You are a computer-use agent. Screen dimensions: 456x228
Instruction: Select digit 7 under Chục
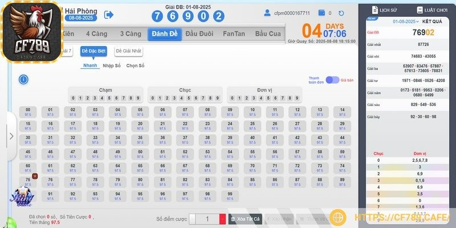click(203, 98)
